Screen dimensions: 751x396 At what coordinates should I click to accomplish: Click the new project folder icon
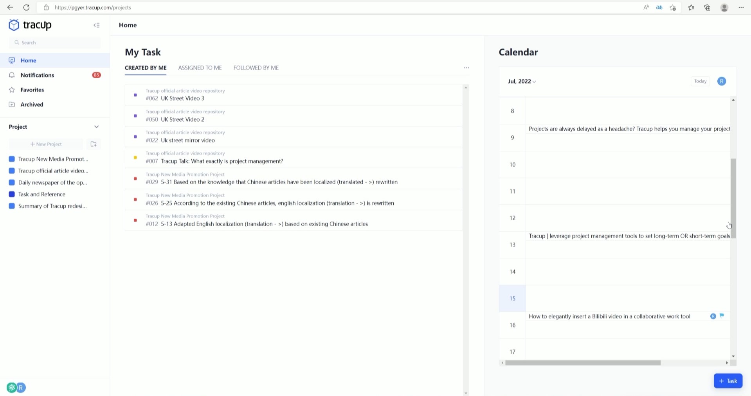point(94,144)
